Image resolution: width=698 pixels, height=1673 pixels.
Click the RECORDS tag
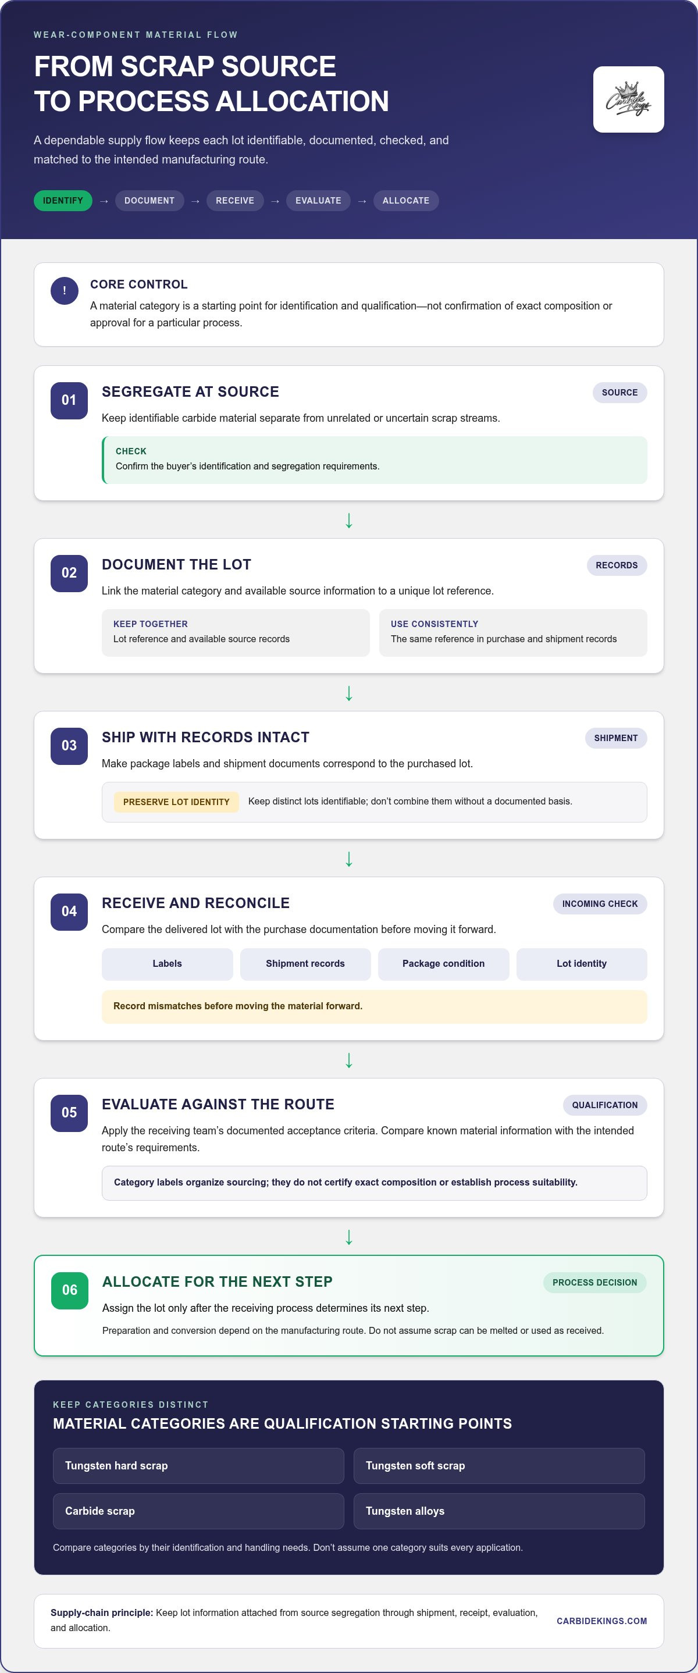pyautogui.click(x=617, y=565)
